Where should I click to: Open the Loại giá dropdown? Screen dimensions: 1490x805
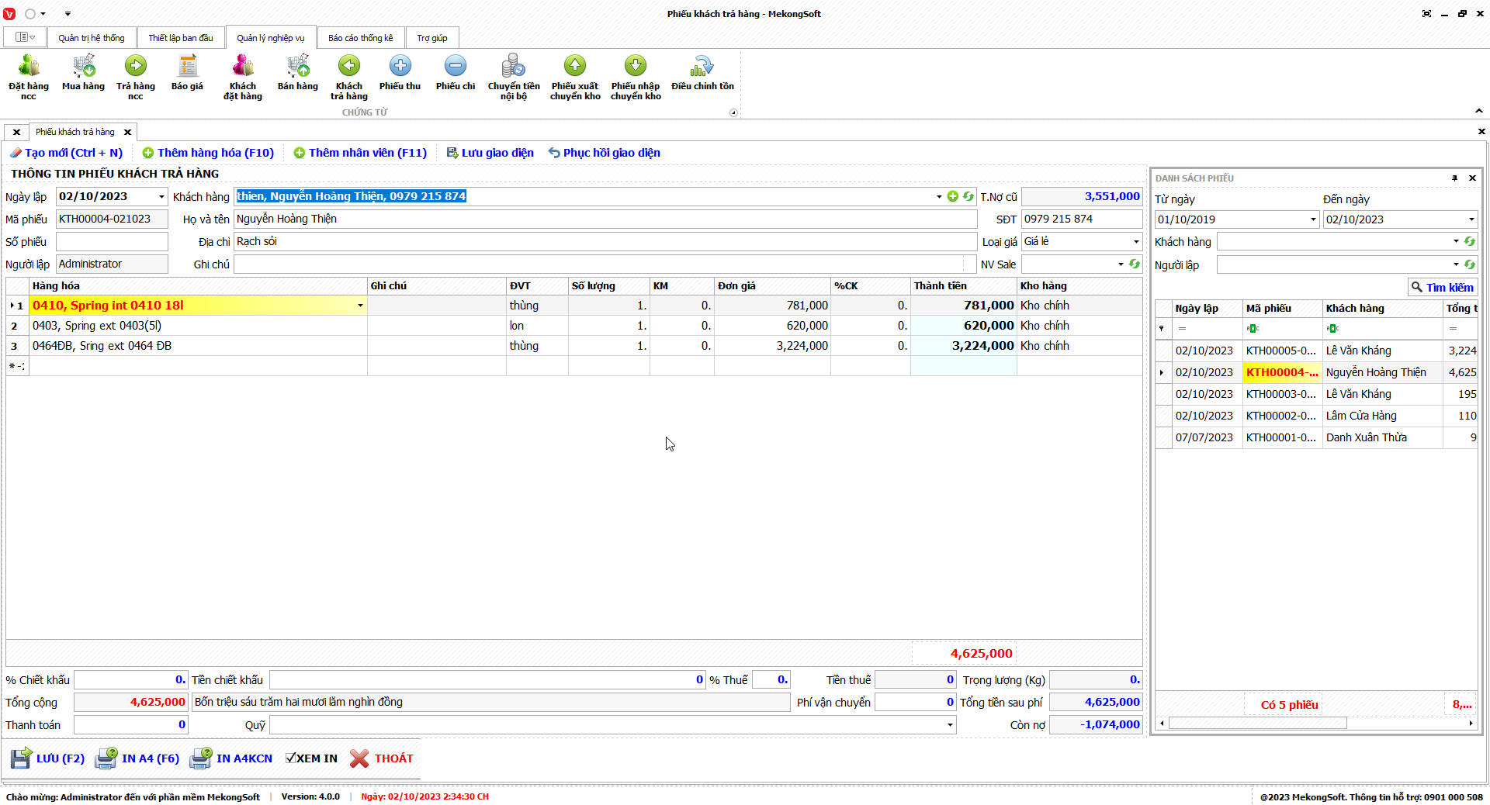[x=1136, y=242]
